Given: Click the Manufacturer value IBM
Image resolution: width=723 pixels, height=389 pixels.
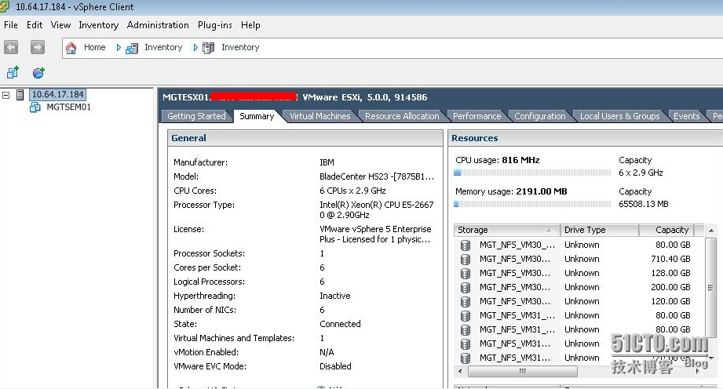Looking at the screenshot, I should click(327, 162).
